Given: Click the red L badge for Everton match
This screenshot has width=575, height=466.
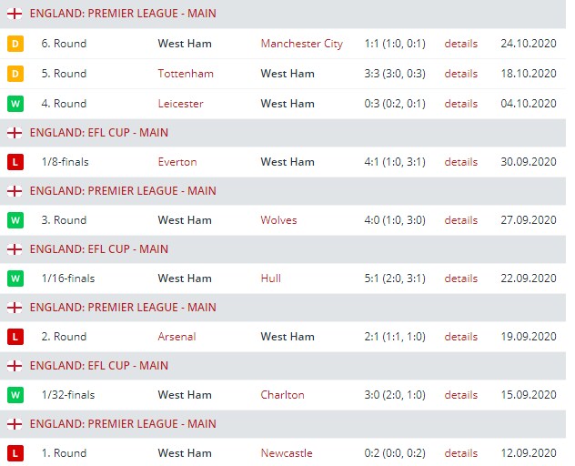Looking at the screenshot, I should [x=15, y=162].
